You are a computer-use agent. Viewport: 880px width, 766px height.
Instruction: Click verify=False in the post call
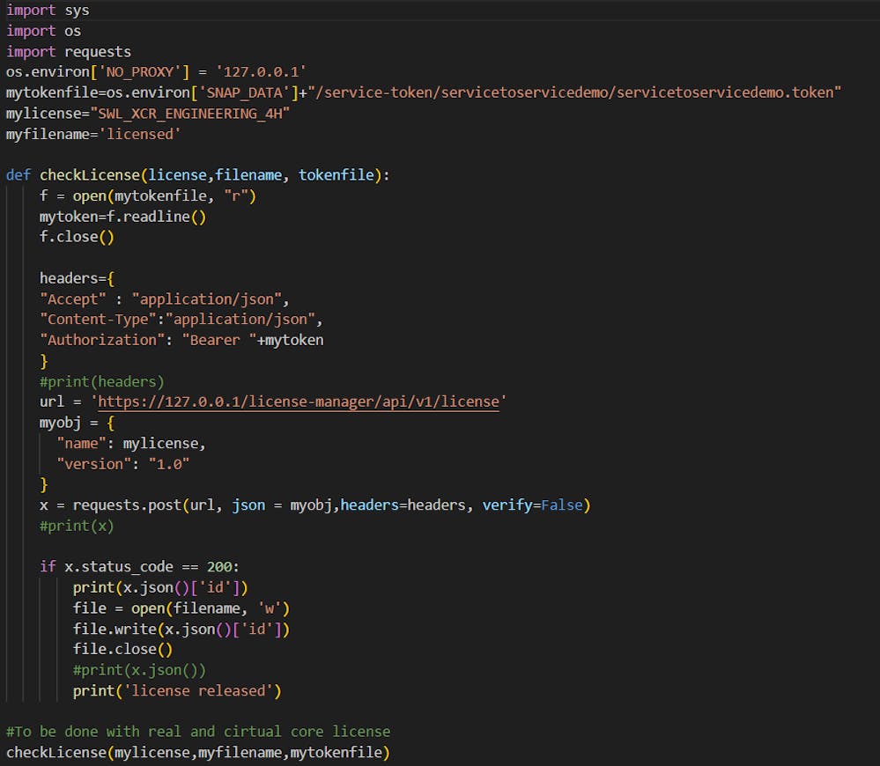[532, 505]
